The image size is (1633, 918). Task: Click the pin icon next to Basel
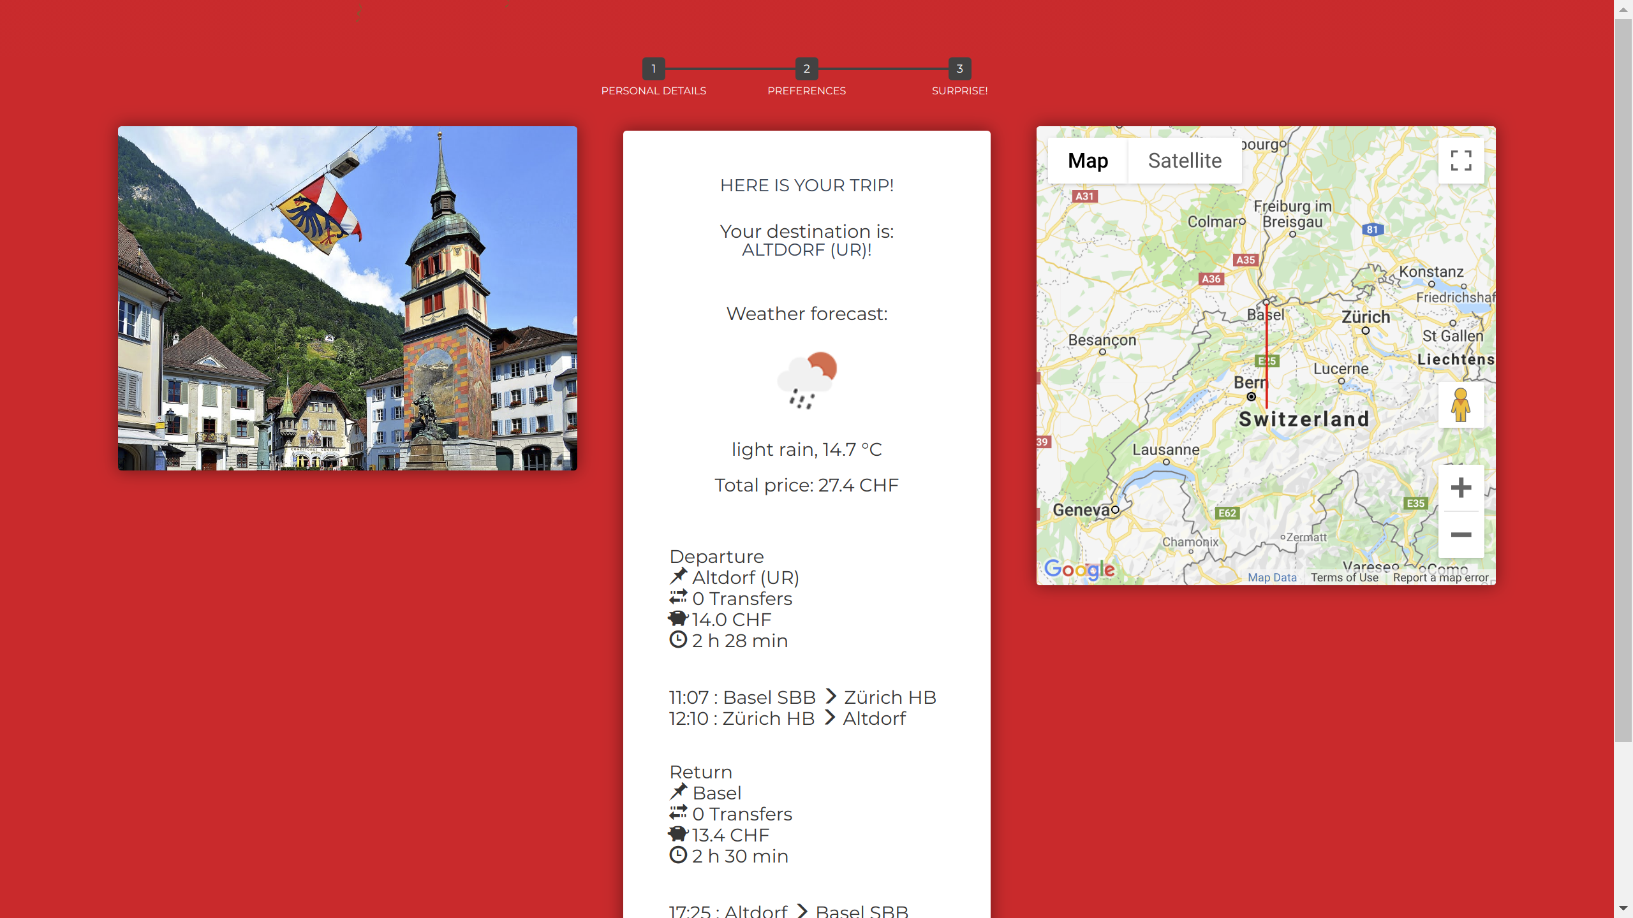(x=678, y=792)
